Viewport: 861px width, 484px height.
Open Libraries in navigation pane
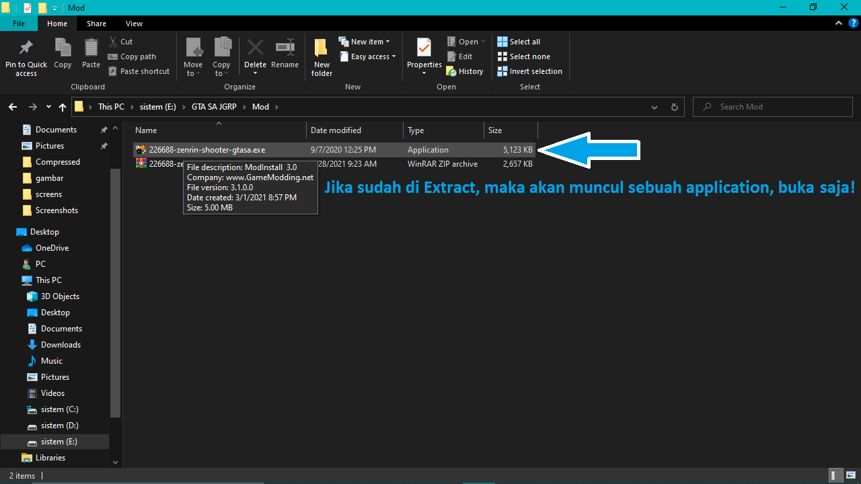point(50,458)
